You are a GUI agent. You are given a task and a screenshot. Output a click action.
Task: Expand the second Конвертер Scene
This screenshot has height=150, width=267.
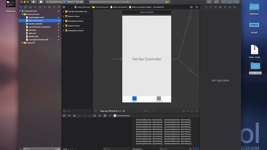coord(63,30)
